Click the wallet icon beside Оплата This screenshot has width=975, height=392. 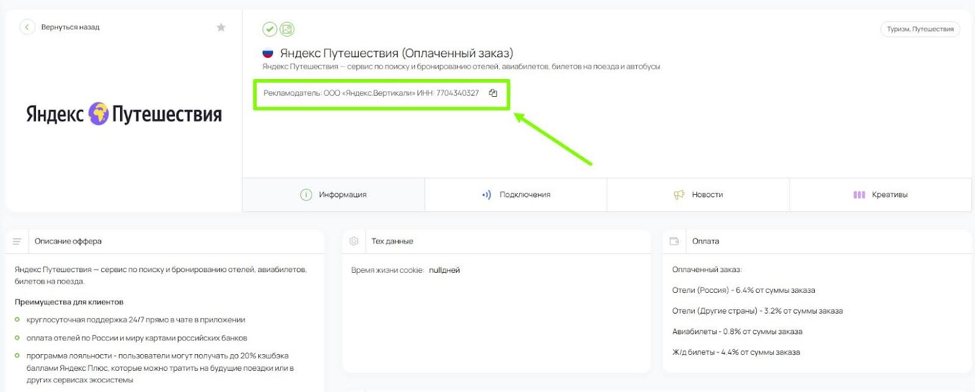pos(674,242)
